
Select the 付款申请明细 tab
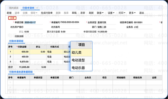pyautogui.click(x=16, y=41)
